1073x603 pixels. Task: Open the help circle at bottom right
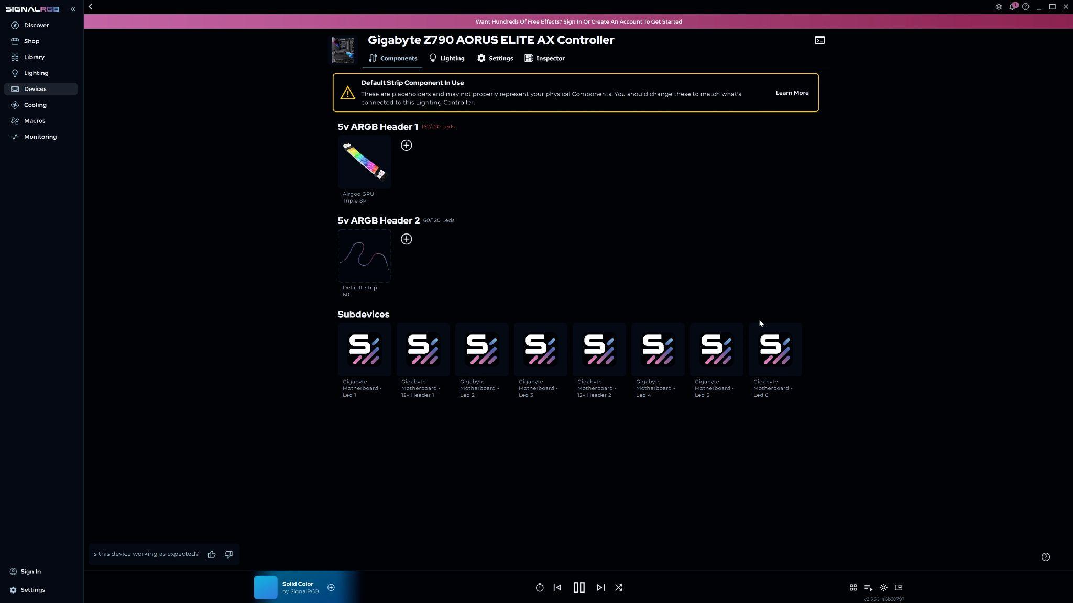point(1046,557)
